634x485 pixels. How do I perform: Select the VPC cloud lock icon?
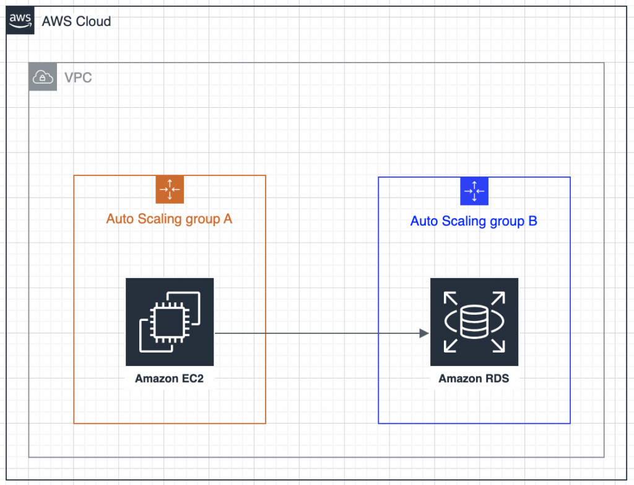43,77
